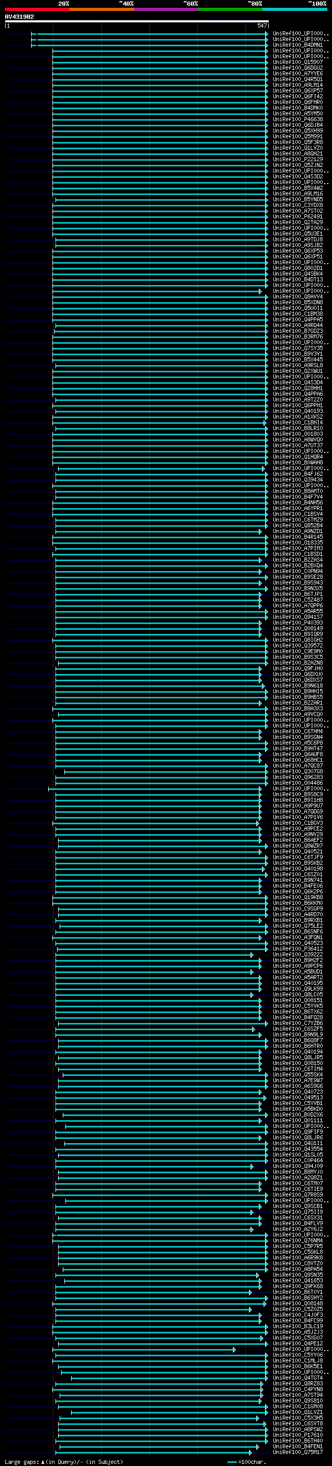Select label UniRef100_Q9FJH0

pos(298,668)
